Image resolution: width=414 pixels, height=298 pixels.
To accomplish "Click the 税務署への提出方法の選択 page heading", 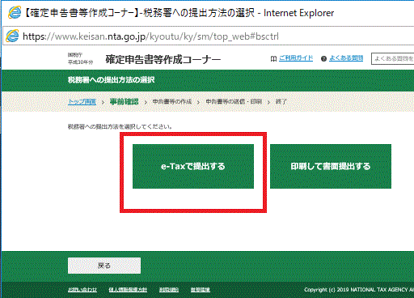I will 111,80.
